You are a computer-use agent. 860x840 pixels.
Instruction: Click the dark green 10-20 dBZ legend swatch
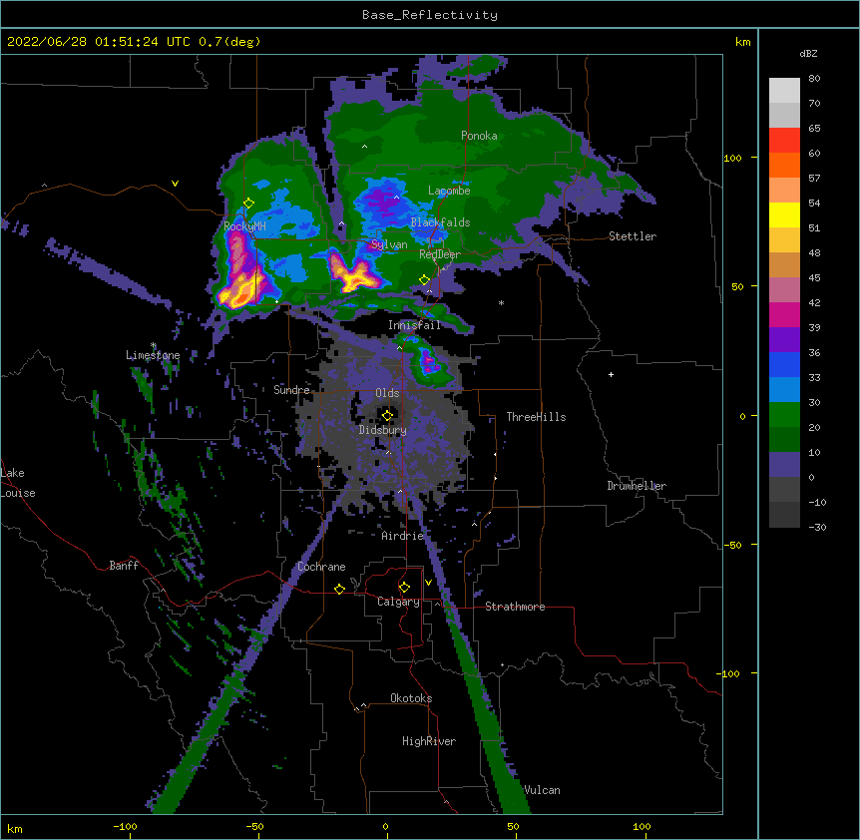click(784, 440)
